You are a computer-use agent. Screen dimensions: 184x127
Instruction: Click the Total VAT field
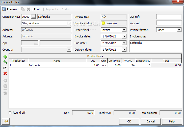coord(125,113)
